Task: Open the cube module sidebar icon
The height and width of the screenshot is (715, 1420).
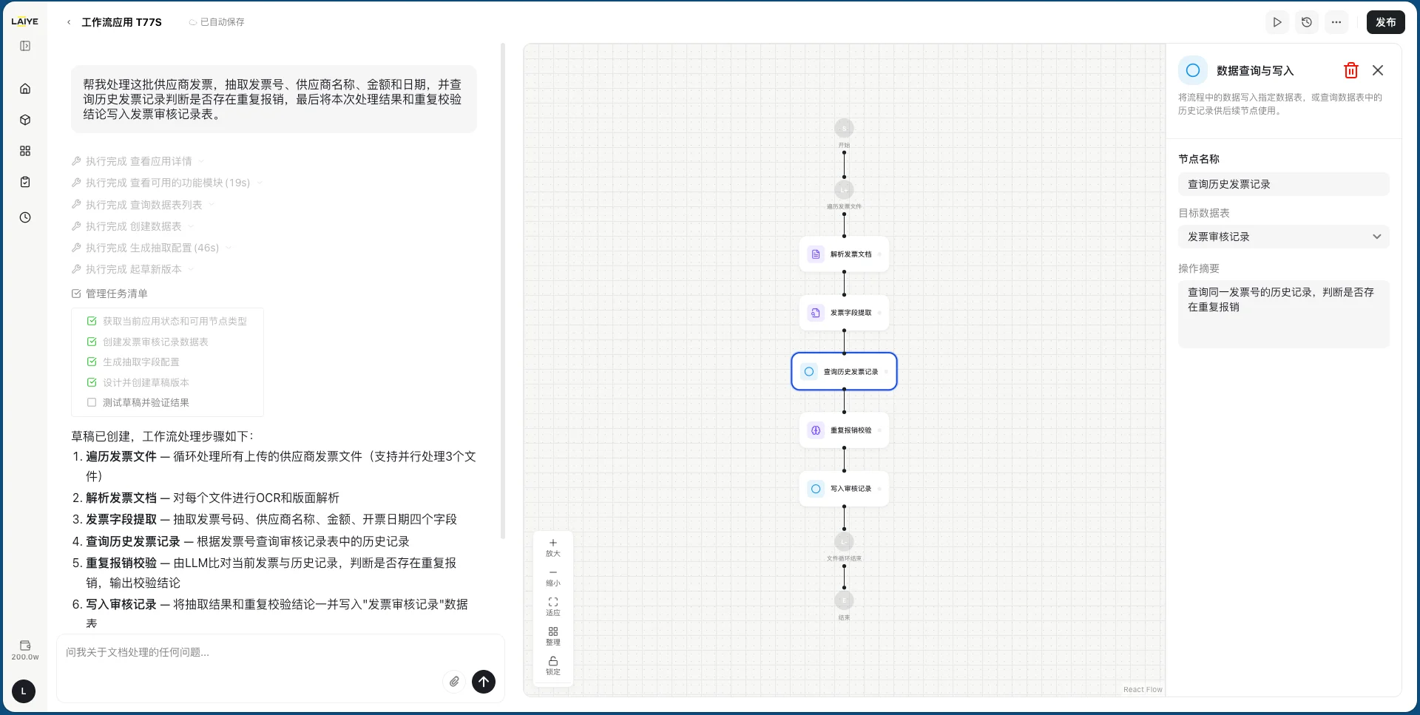Action: pyautogui.click(x=25, y=120)
